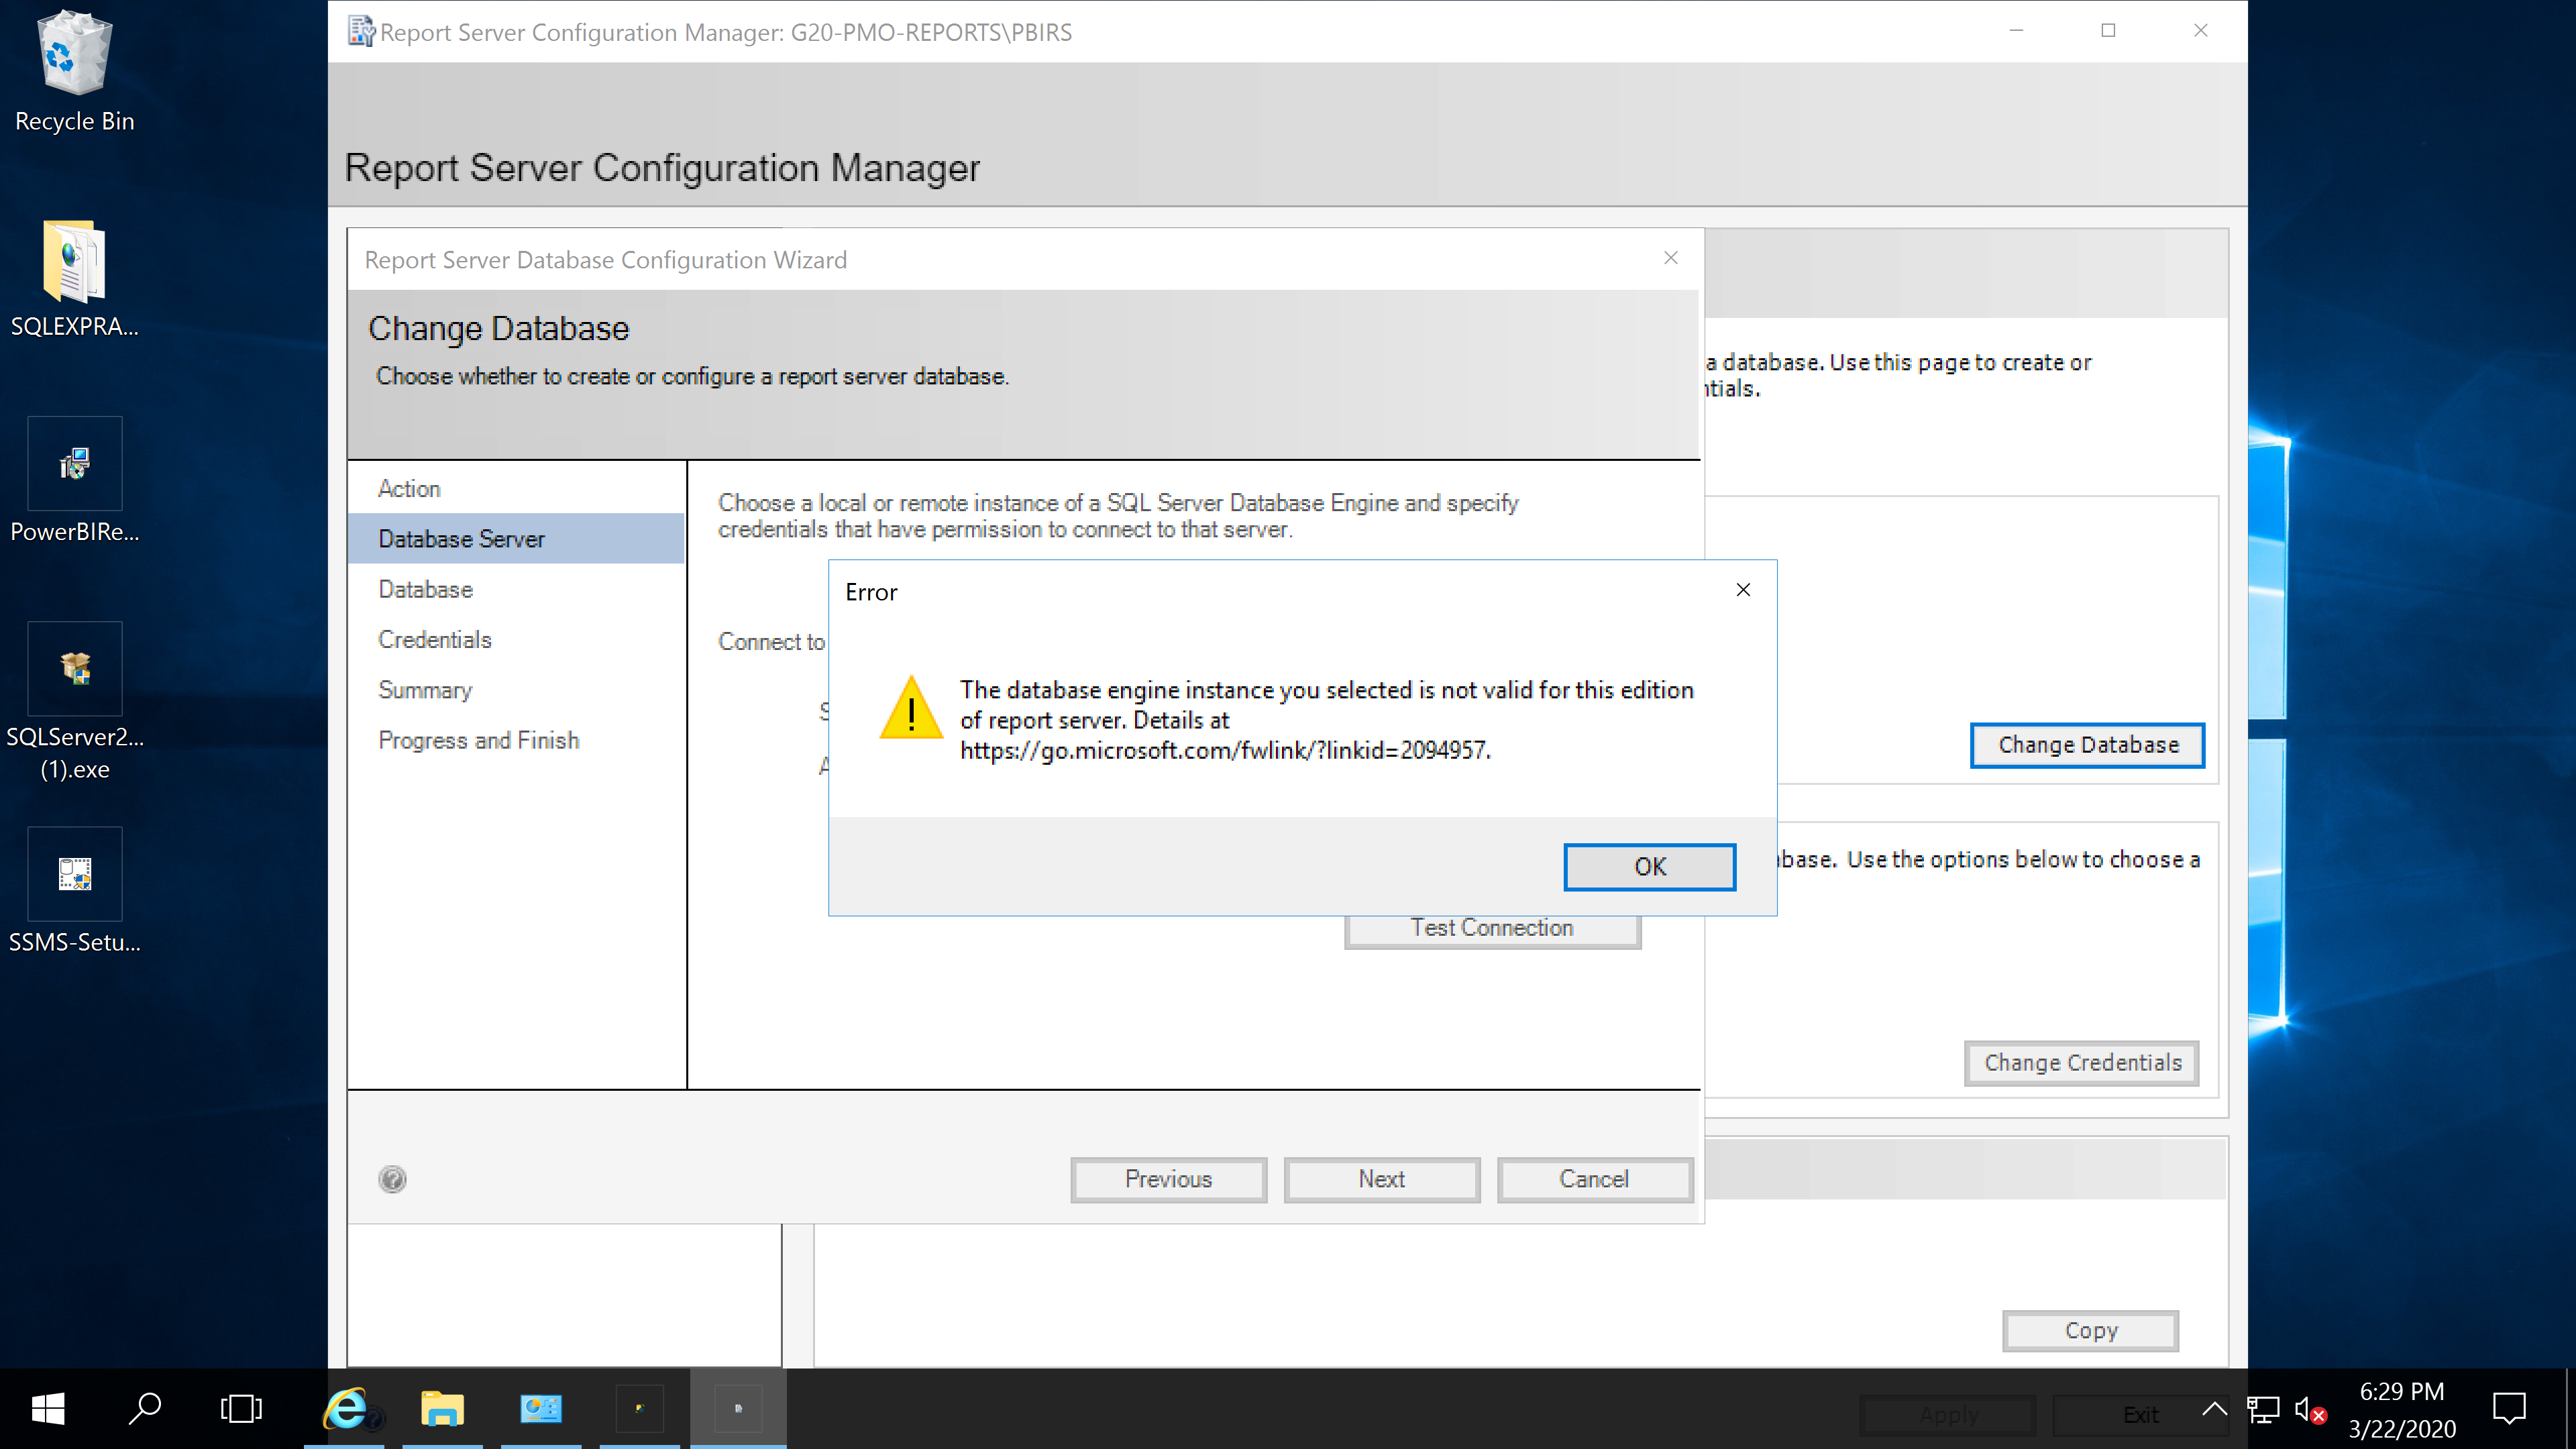Cancel the database configuration wizard
2576x1449 pixels.
point(1594,1179)
